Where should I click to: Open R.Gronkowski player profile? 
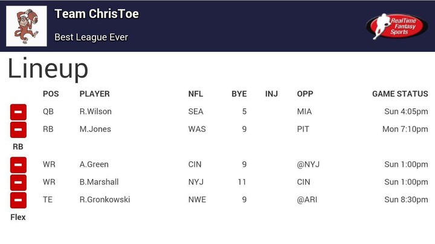coord(105,199)
